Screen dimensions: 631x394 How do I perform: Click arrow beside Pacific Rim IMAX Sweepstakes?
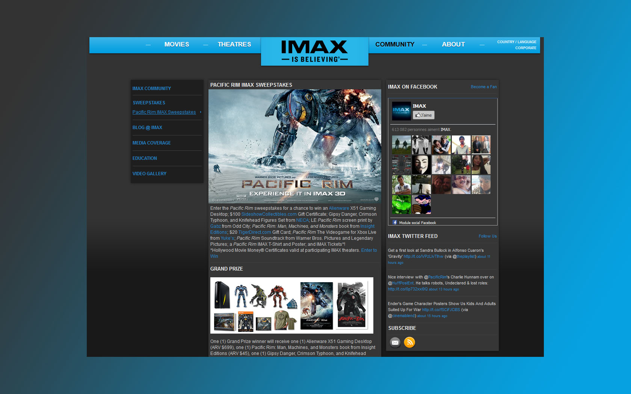point(201,112)
